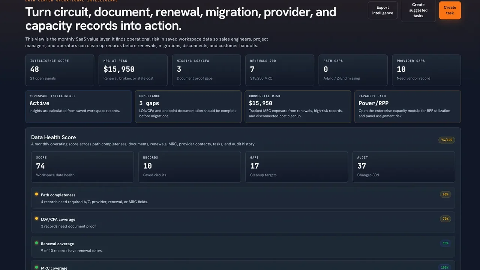Click the Document proof gaps text
480x270 pixels.
[195, 78]
